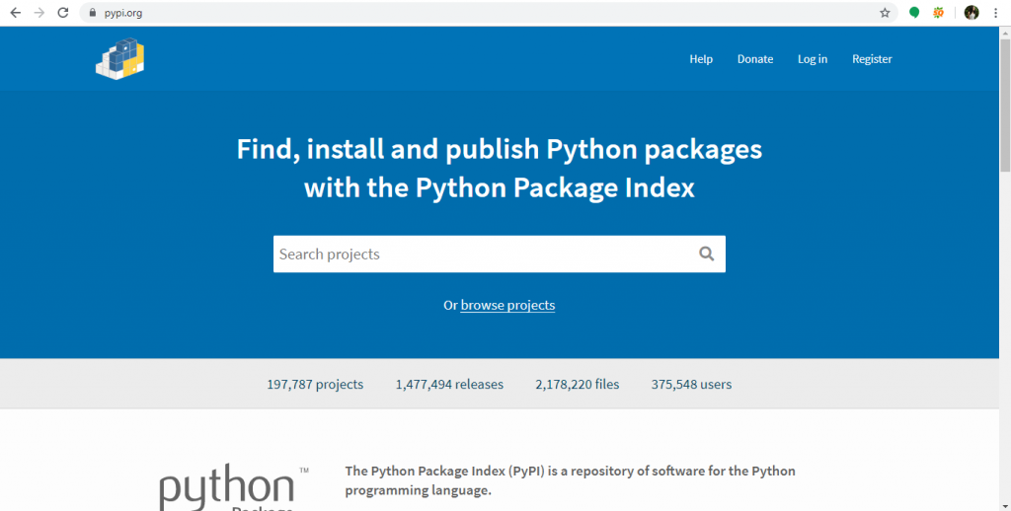
Task: Reload the page with refresh icon
Action: point(62,12)
